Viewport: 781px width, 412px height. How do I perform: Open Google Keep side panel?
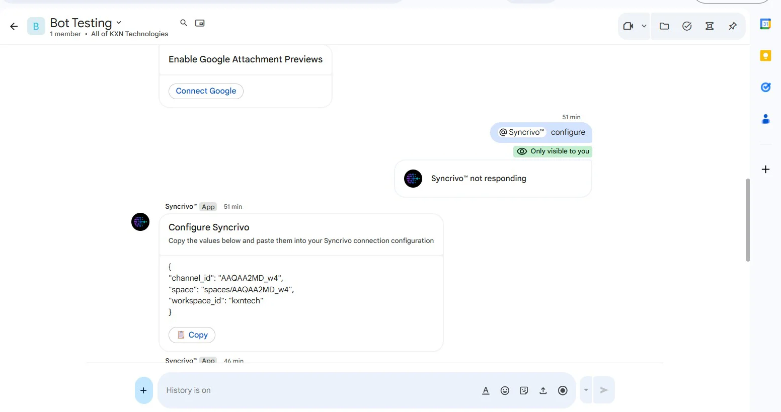point(765,55)
